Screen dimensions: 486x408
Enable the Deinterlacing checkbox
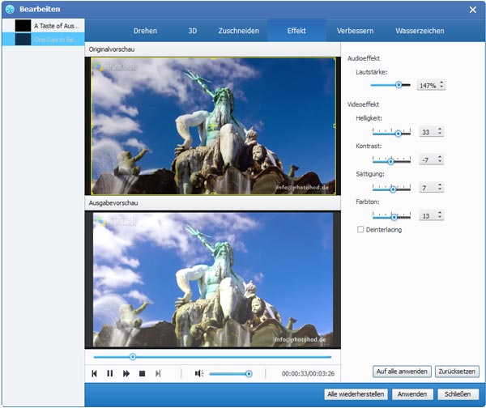(360, 229)
